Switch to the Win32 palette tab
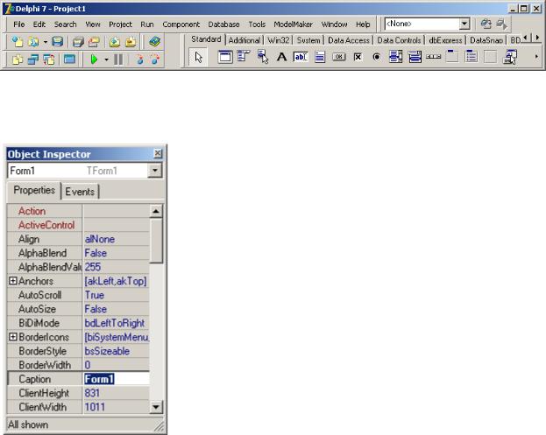 (x=278, y=40)
